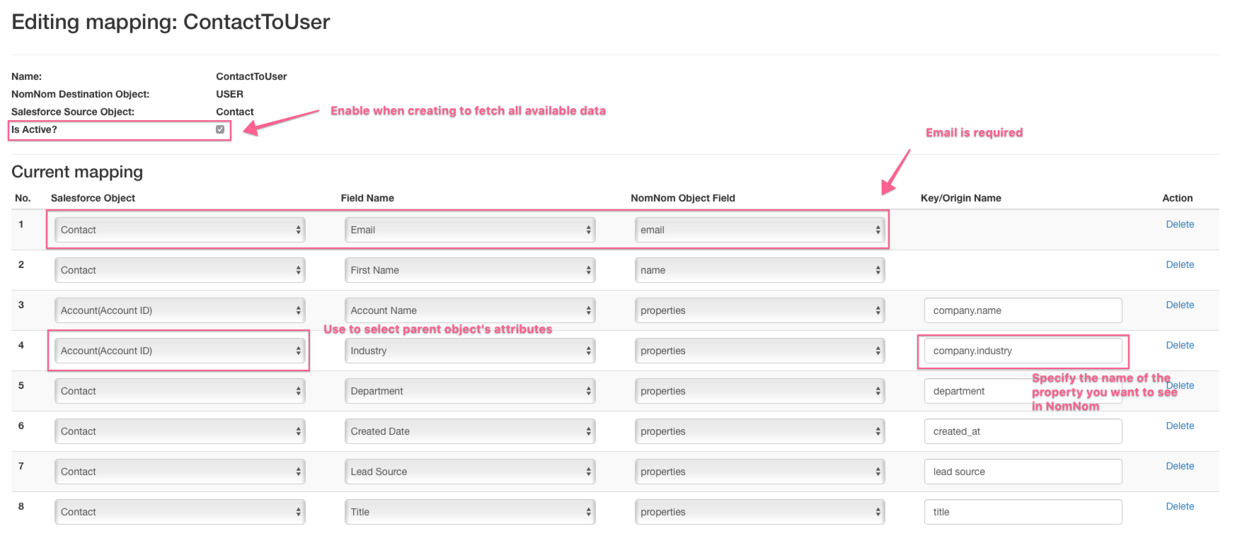Image resolution: width=1235 pixels, height=538 pixels.
Task: Open Salesforce Object dropdown in row 5
Action: tap(180, 391)
